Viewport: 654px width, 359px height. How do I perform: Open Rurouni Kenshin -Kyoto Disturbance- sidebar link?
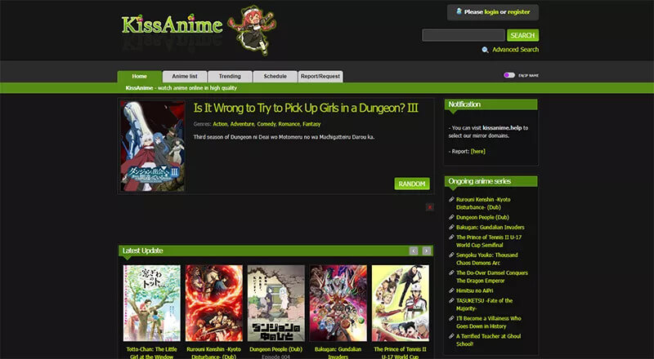pos(483,203)
